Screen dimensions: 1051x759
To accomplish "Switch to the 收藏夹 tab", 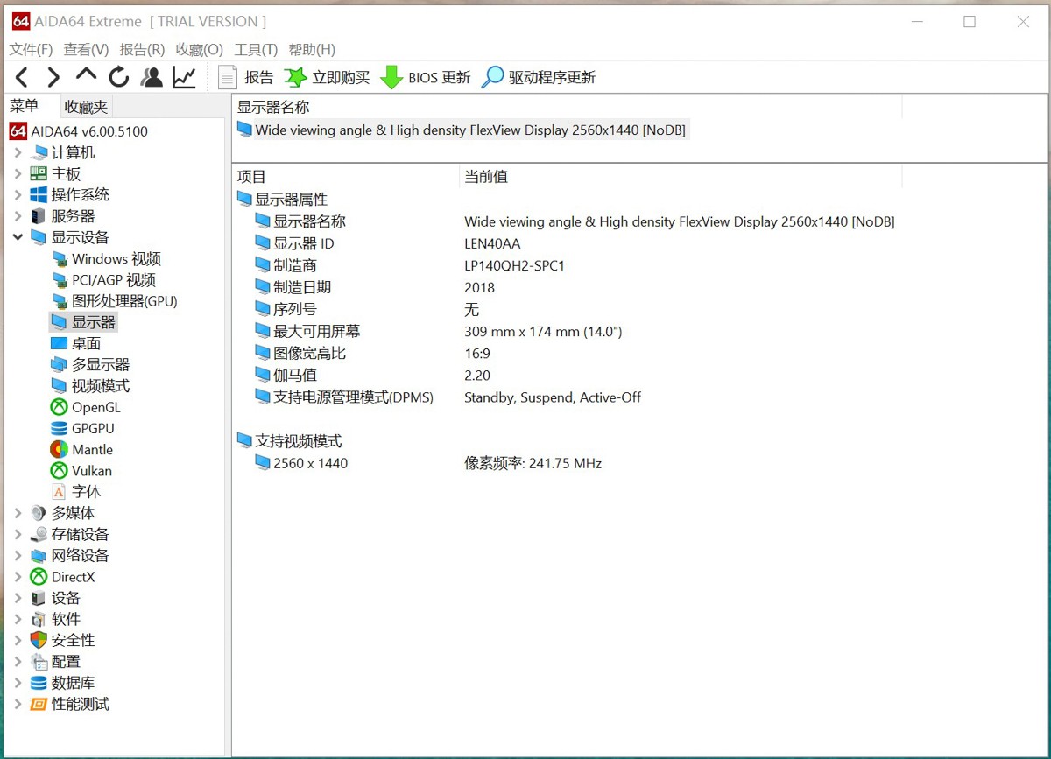I will coord(86,107).
